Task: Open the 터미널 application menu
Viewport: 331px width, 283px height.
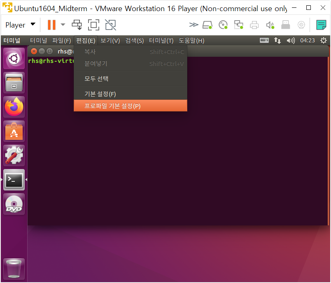Action: (38, 40)
